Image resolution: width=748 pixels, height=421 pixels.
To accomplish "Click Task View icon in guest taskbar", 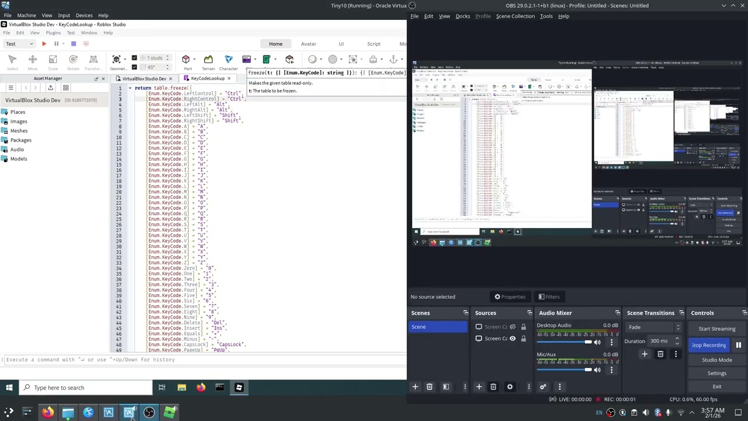I will [x=162, y=388].
